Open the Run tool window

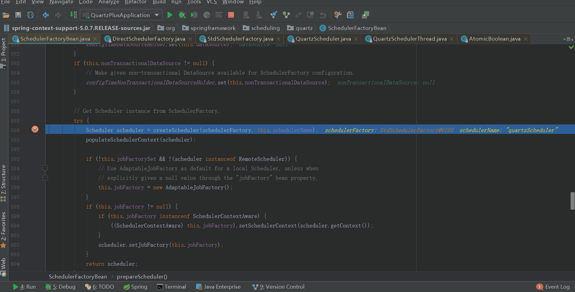click(x=24, y=287)
